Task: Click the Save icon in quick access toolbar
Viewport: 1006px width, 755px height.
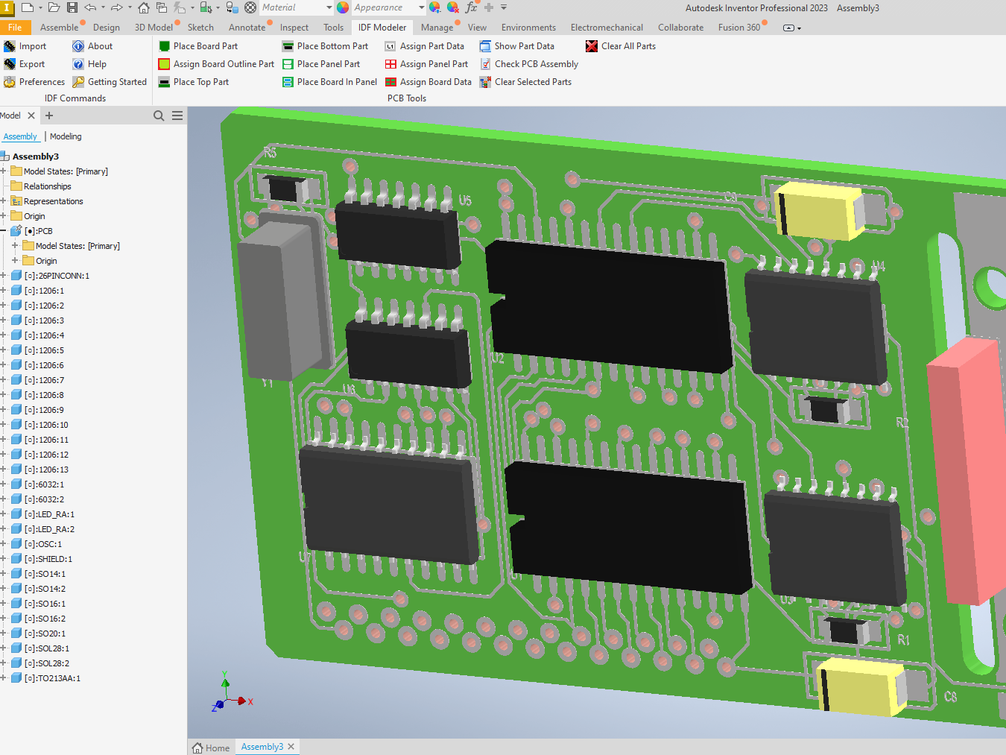Action: coord(72,7)
